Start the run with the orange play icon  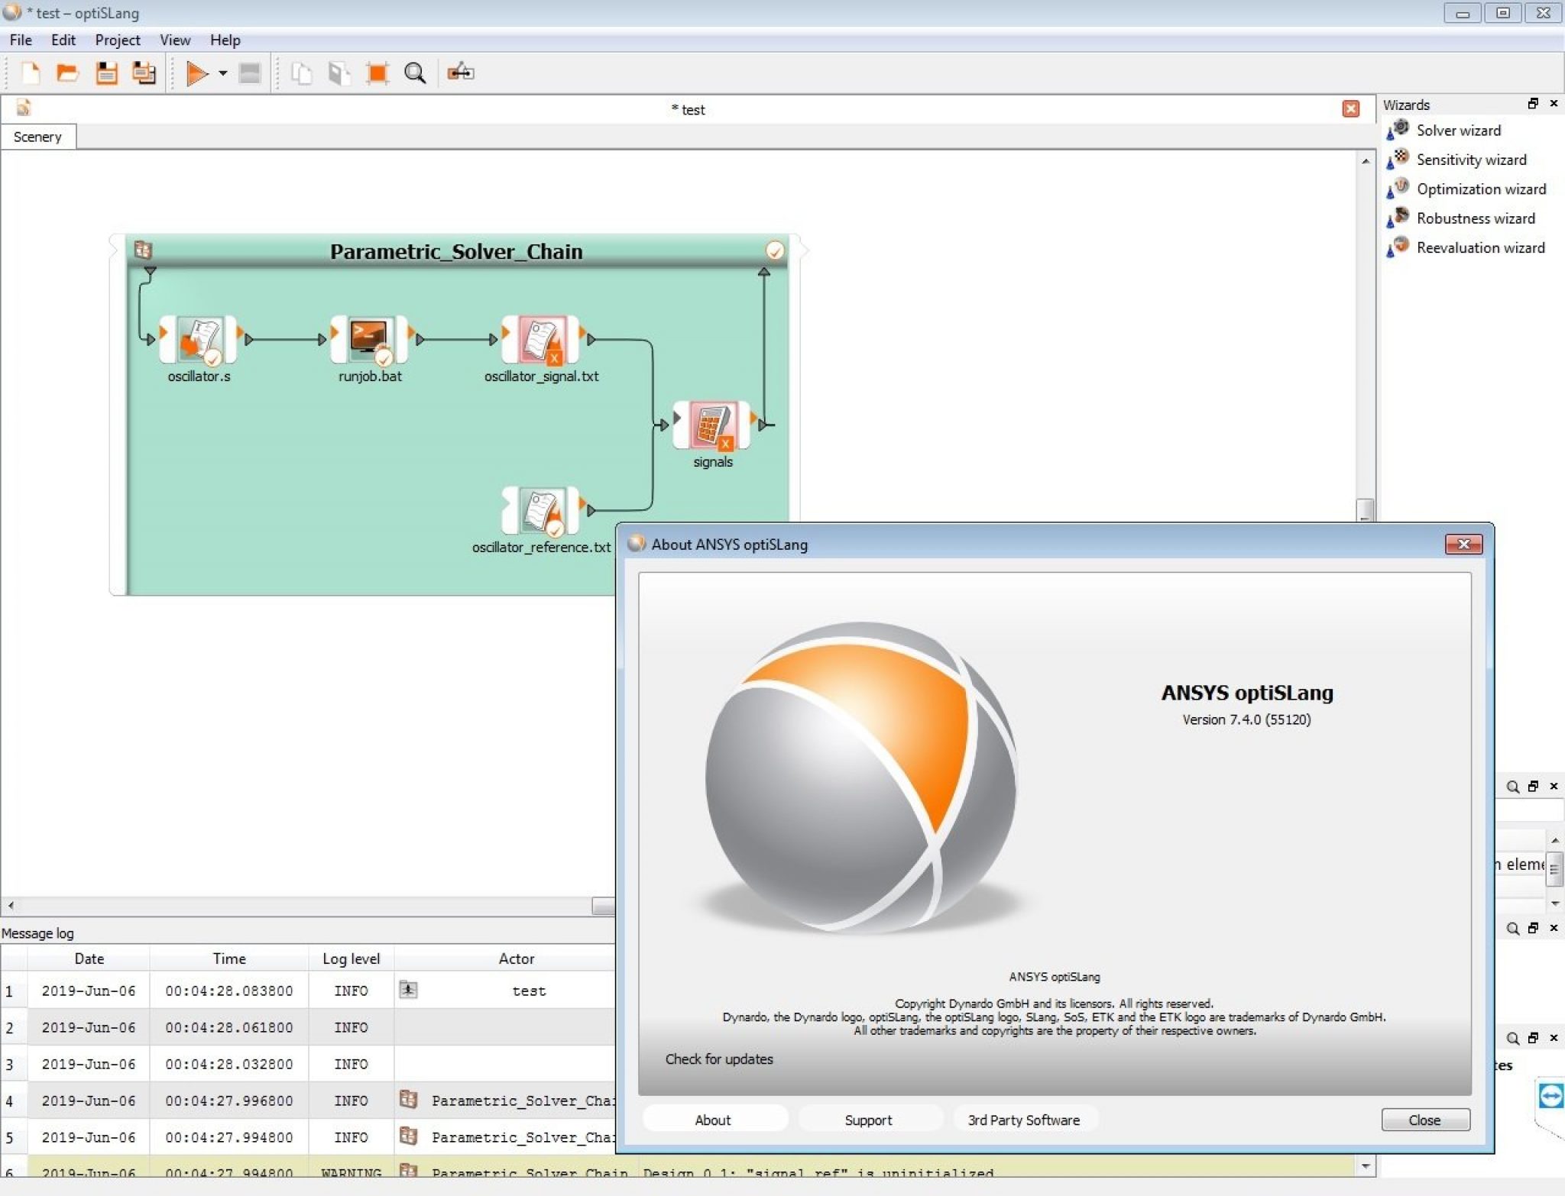click(x=196, y=73)
